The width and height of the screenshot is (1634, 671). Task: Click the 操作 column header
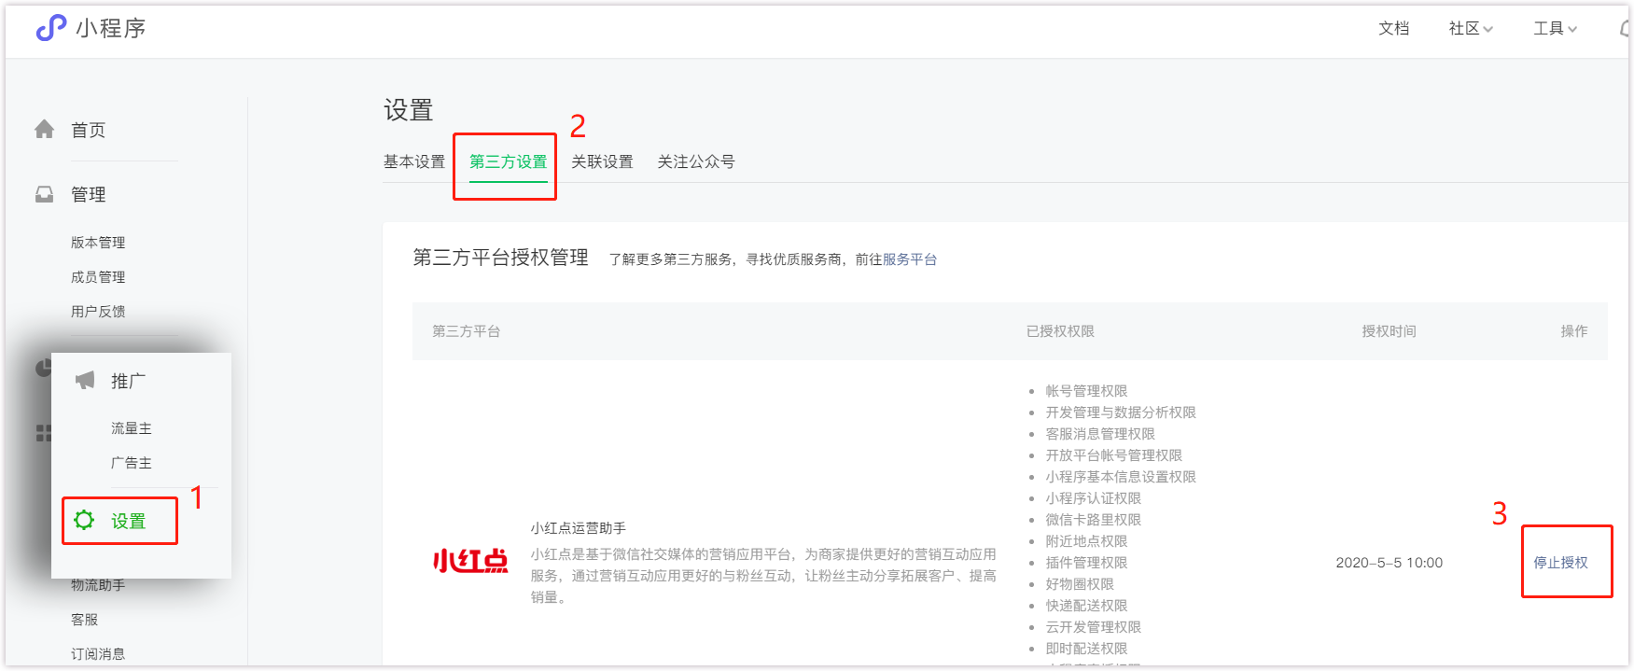[1574, 331]
